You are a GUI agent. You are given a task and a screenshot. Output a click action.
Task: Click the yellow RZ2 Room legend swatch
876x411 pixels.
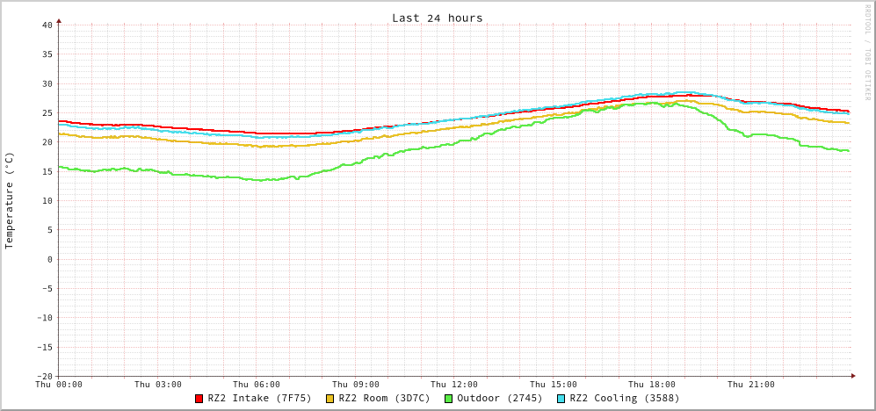(330, 399)
